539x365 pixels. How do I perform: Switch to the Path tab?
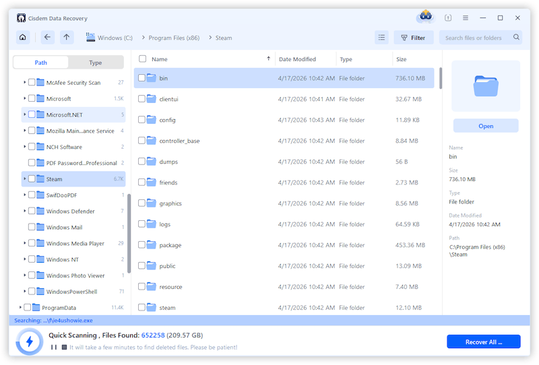[x=41, y=63]
